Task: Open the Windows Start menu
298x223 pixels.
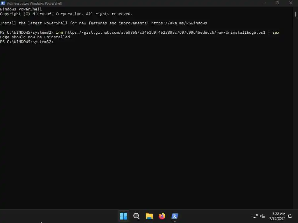Action: tap(123, 216)
